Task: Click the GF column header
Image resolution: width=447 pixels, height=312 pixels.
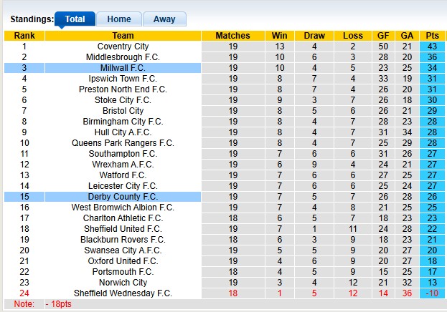Action: (x=383, y=36)
